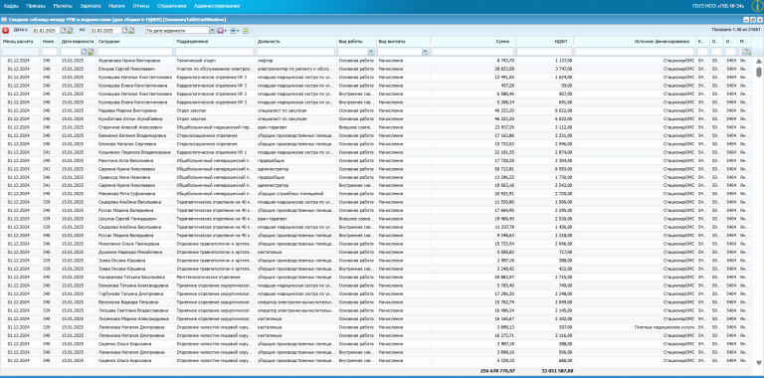The width and height of the screenshot is (764, 378).
Task: Click the 'НДФЛ' column filter input field
Action: [x=544, y=51]
